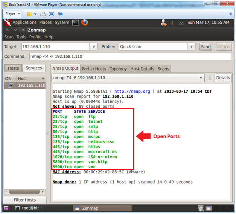
Task: Switch to Scans tab
Action: click(163, 69)
